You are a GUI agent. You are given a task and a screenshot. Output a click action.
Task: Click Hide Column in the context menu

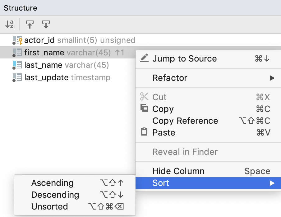178,171
